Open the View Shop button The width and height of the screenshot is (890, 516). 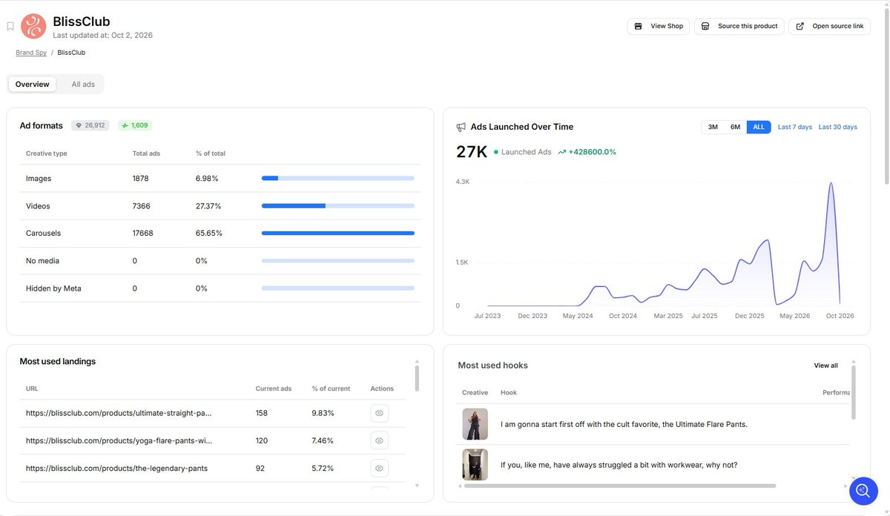(x=659, y=26)
